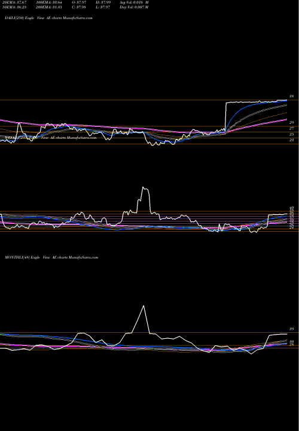Select the close price 'C:' value

[79, 7]
